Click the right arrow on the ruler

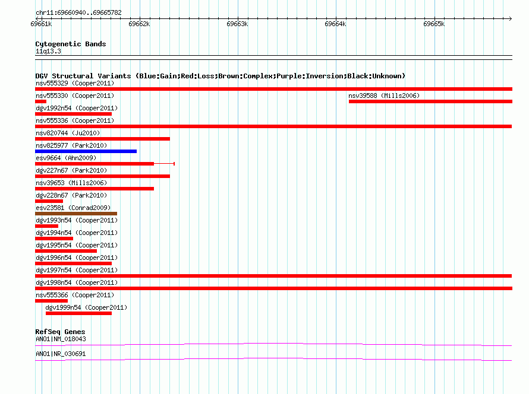click(x=510, y=18)
